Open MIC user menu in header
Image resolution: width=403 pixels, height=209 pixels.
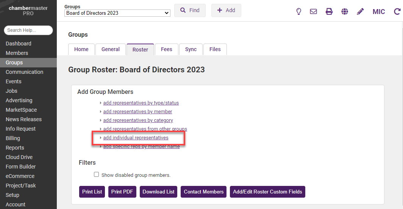(378, 11)
